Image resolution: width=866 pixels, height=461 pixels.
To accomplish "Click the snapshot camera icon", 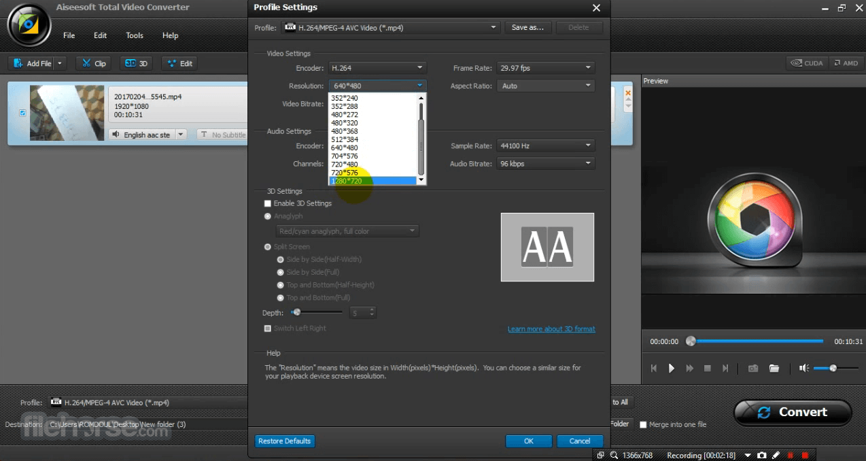I will [753, 368].
